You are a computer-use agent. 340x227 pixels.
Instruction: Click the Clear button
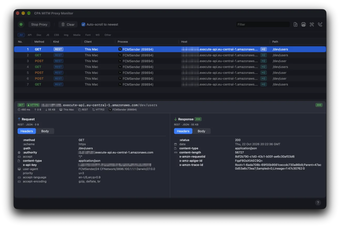68,25
